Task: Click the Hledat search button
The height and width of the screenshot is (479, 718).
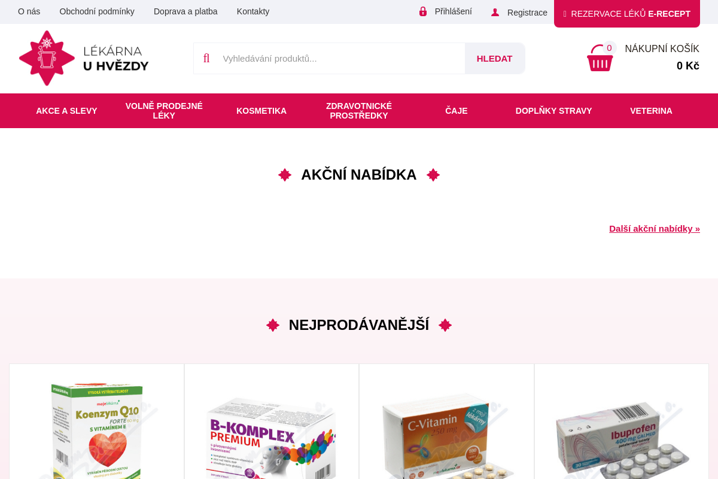Action: (495, 58)
